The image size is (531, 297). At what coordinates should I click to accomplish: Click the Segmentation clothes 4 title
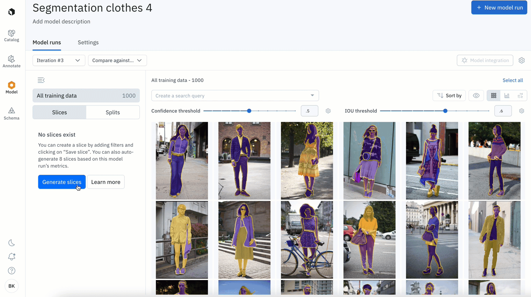pyautogui.click(x=92, y=8)
